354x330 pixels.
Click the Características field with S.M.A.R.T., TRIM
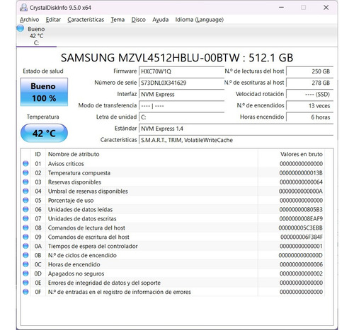click(236, 140)
